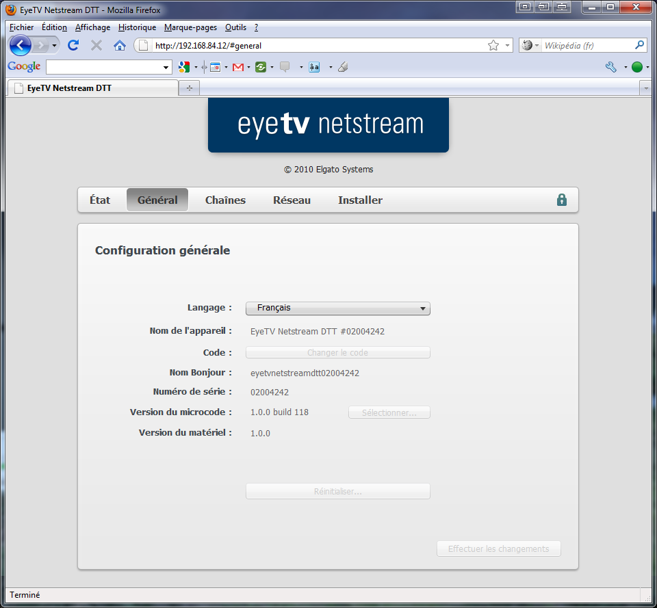
Task: Open the Réseau tab
Action: [x=292, y=200]
